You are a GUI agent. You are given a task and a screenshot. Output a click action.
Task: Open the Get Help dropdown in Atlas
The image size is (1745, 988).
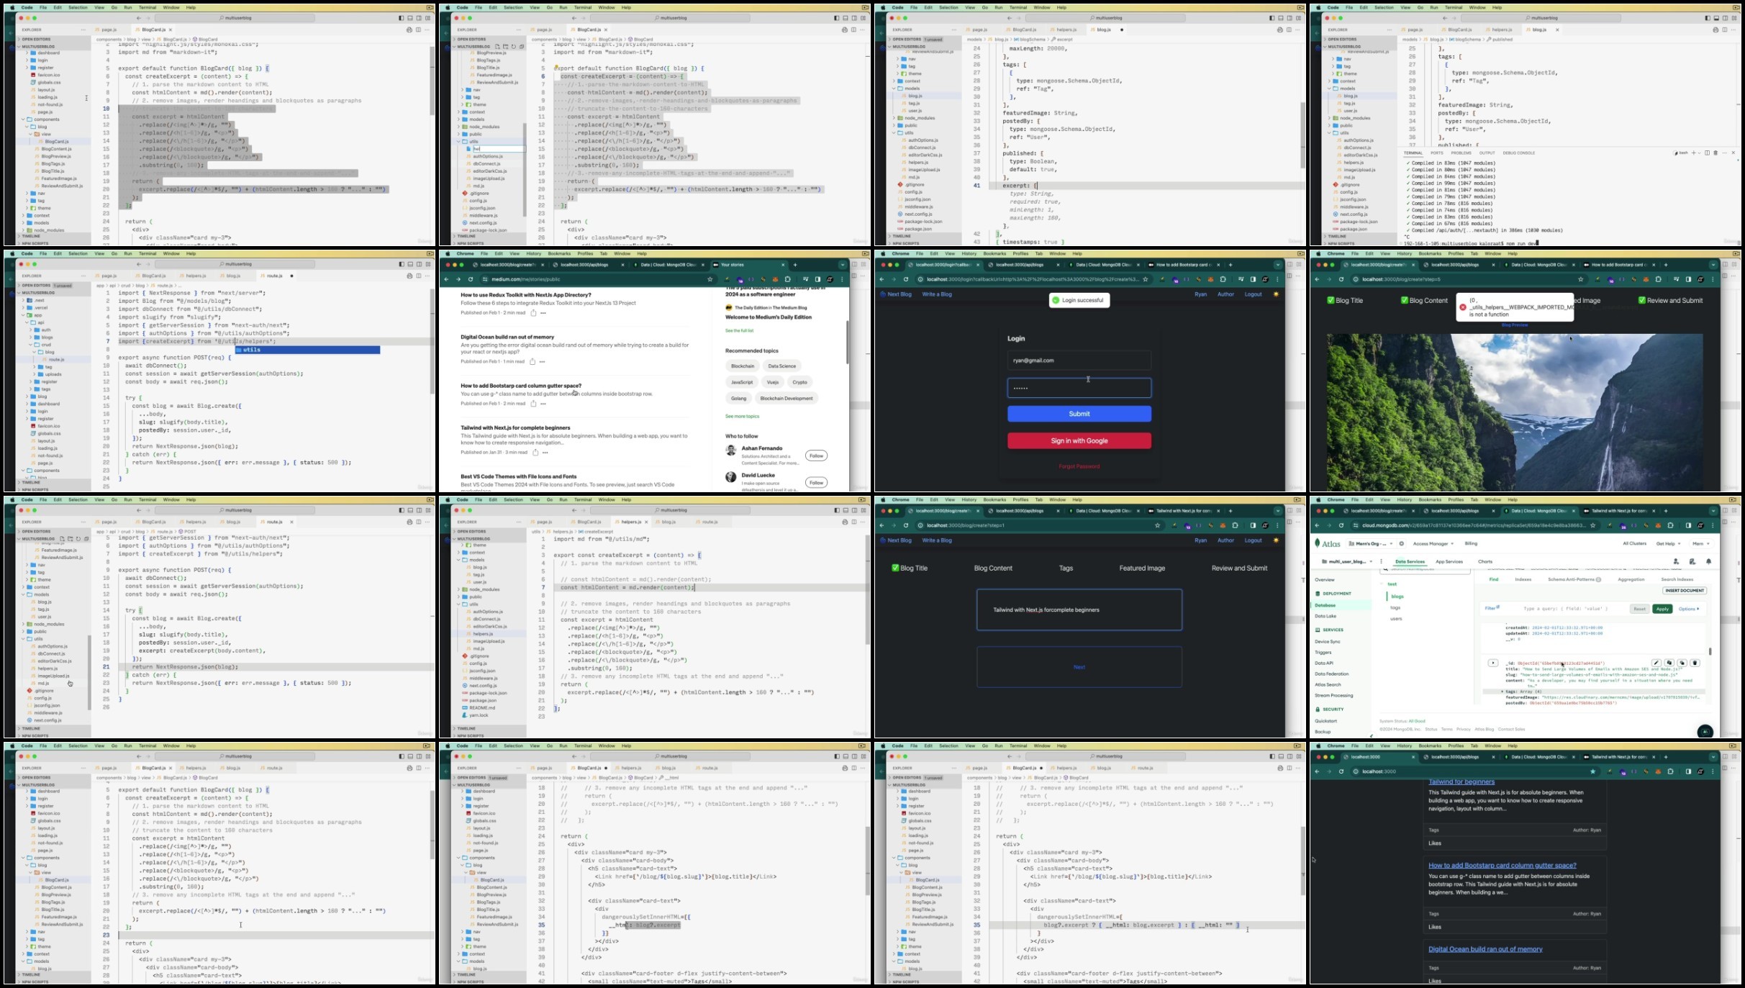(1669, 543)
